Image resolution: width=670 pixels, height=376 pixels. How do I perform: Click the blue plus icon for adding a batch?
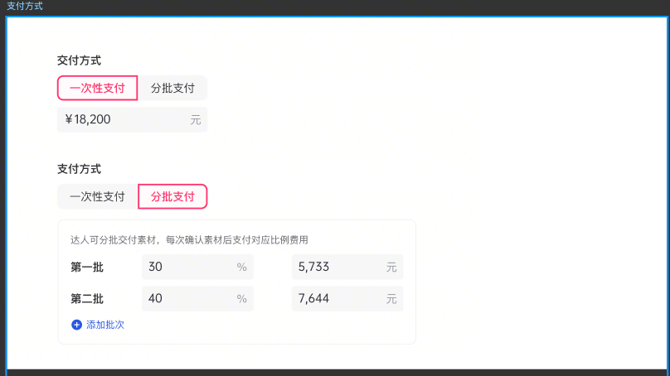(x=77, y=325)
